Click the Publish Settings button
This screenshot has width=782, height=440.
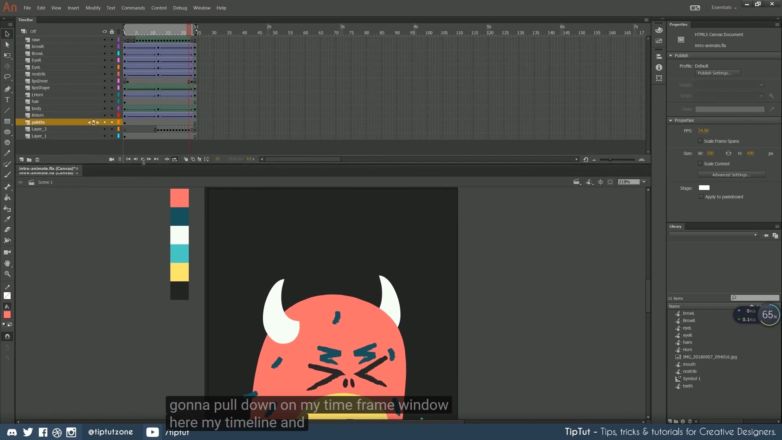[717, 73]
